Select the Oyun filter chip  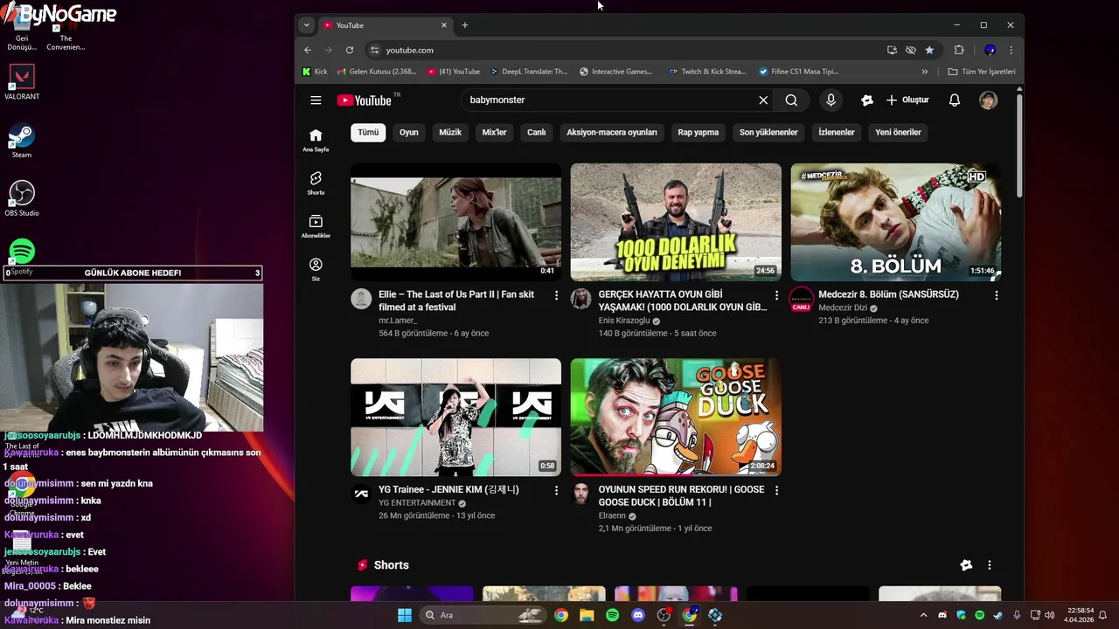click(x=409, y=133)
